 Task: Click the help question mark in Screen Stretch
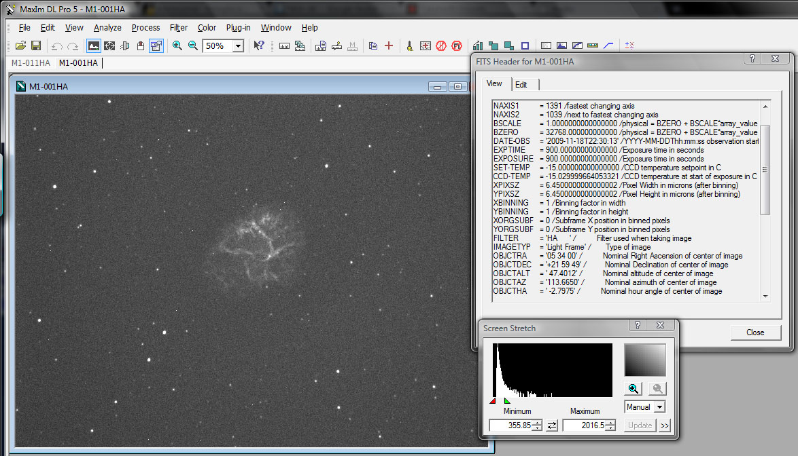coord(637,325)
